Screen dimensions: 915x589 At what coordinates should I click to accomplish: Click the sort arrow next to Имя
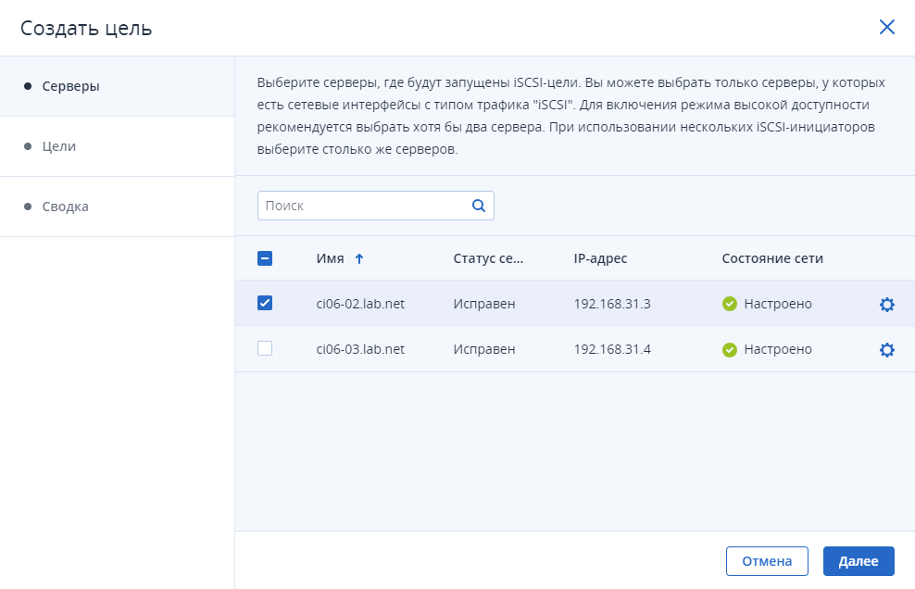359,258
